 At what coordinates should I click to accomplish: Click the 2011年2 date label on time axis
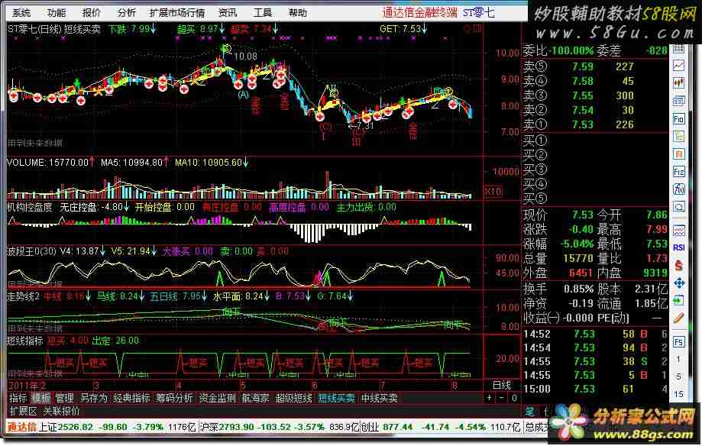(x=27, y=385)
